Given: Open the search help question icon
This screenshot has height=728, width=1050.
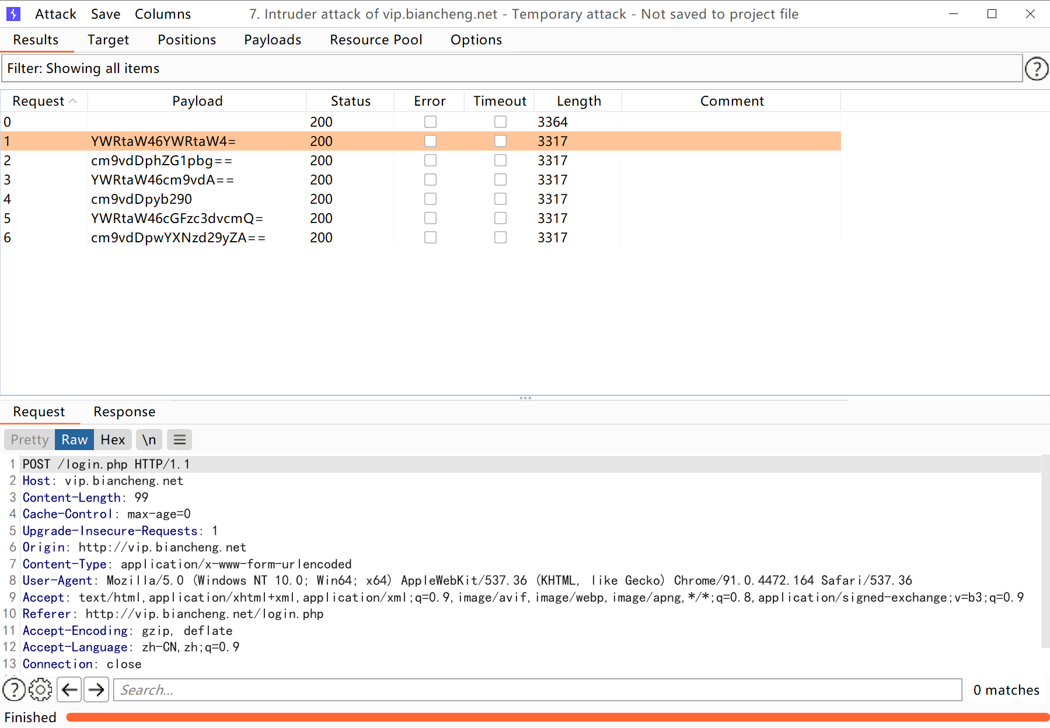Looking at the screenshot, I should point(14,689).
